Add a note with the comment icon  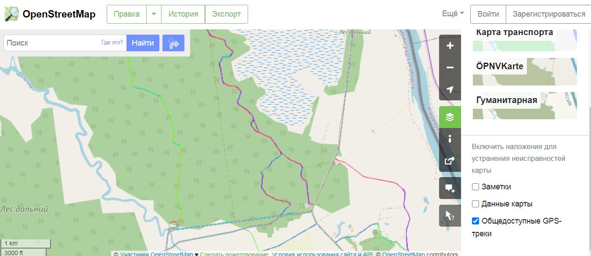450,188
